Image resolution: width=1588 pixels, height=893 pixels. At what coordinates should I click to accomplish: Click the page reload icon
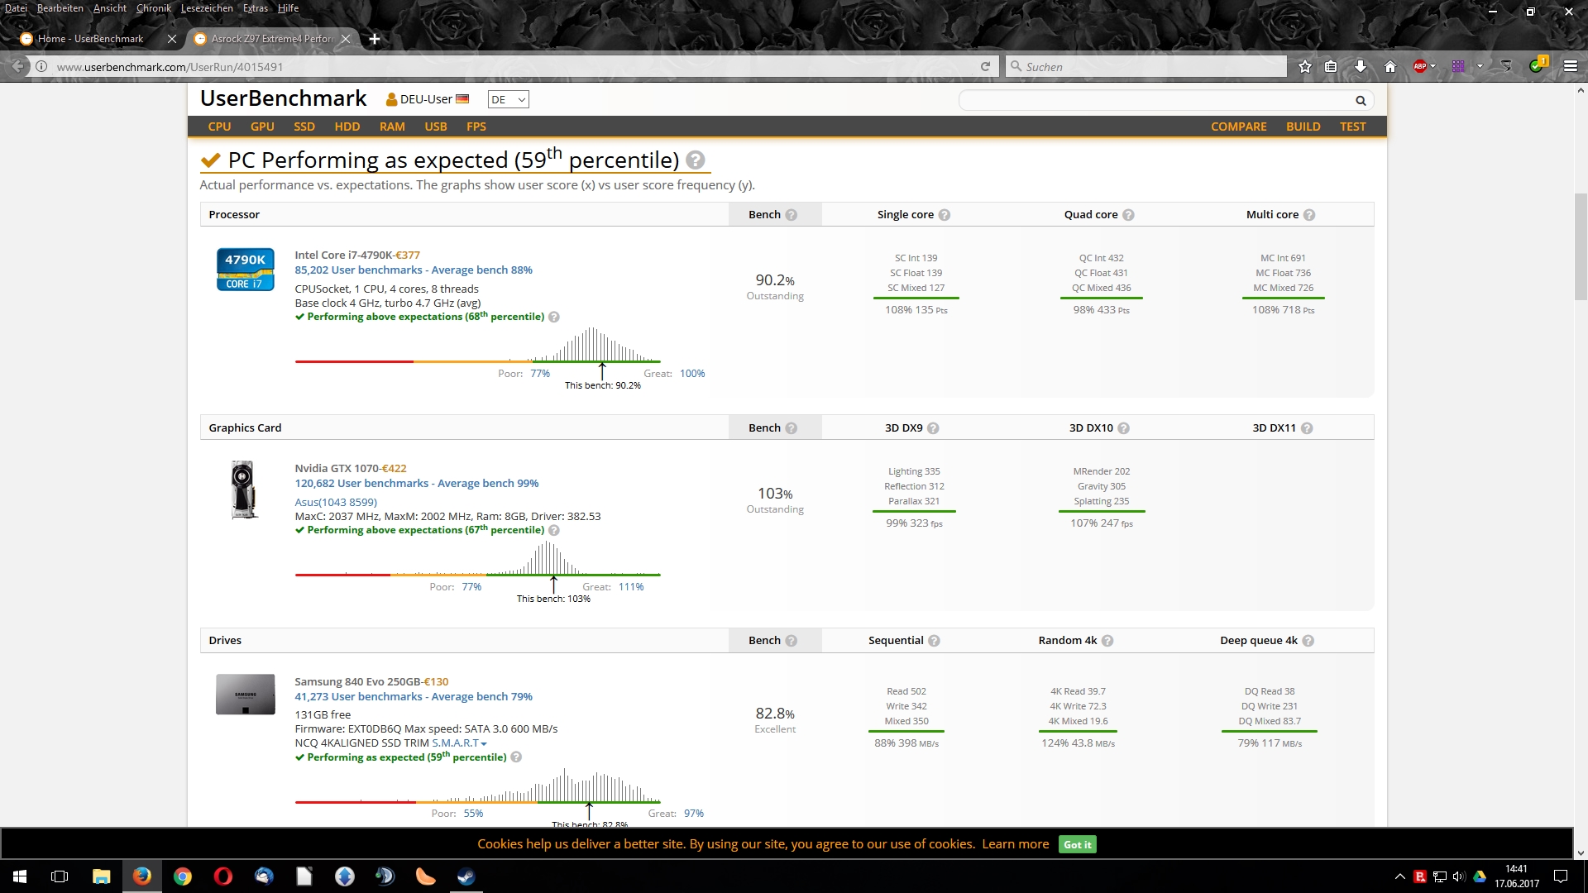click(x=985, y=67)
